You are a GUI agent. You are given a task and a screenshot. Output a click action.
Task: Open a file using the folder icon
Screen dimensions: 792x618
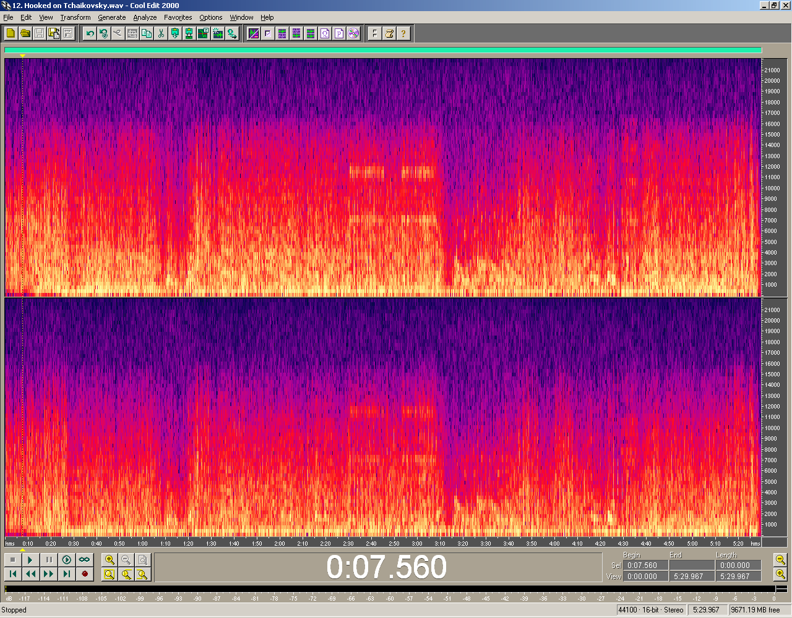[x=25, y=33]
